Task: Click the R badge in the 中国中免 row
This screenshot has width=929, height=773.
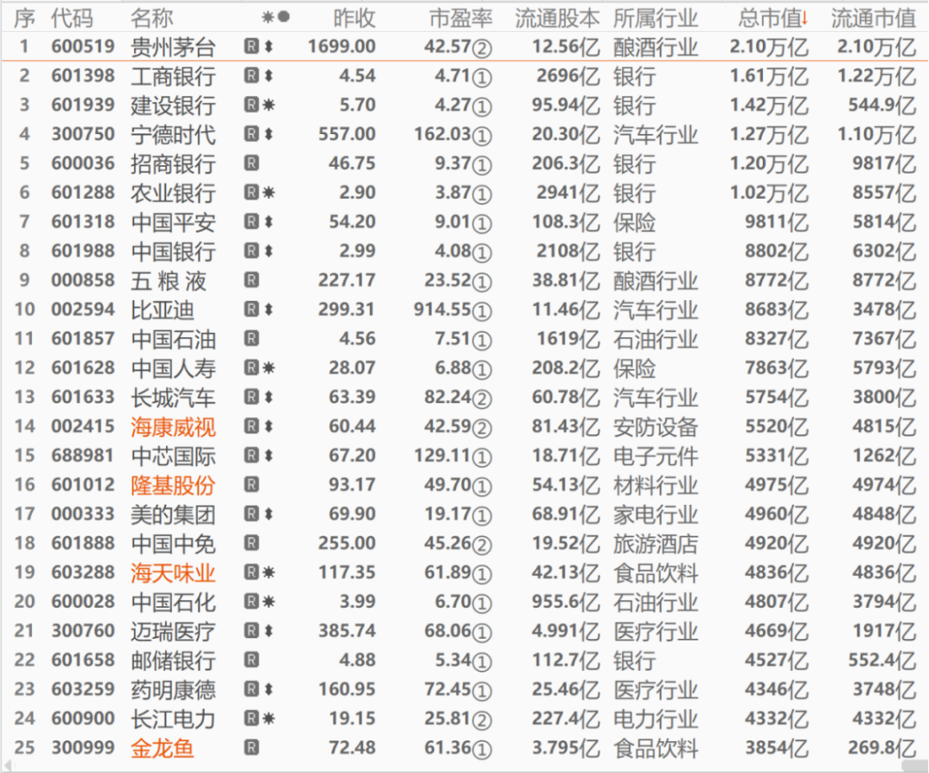Action: coord(252,543)
